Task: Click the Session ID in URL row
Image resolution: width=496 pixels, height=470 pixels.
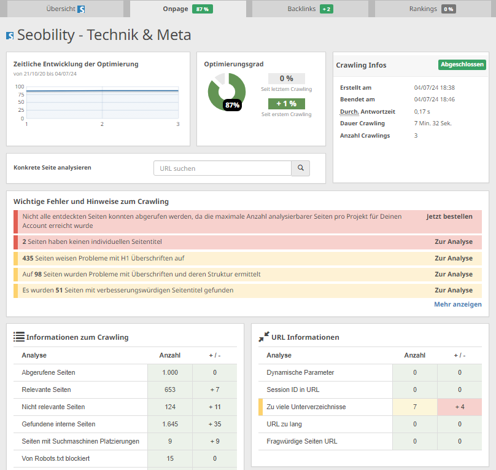Action: [x=370, y=390]
